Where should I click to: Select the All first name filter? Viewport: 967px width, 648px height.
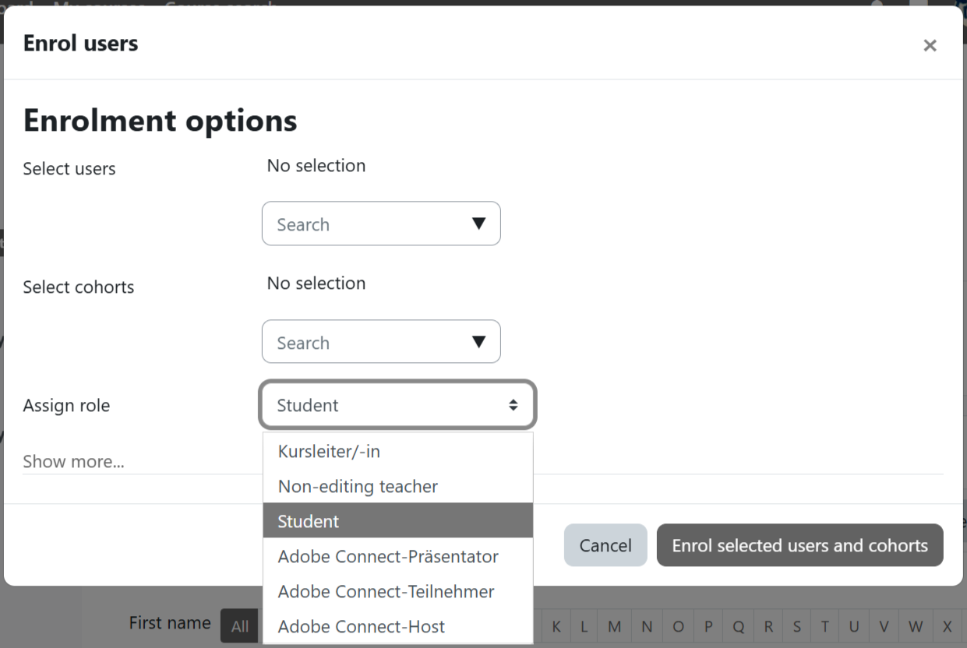(240, 626)
